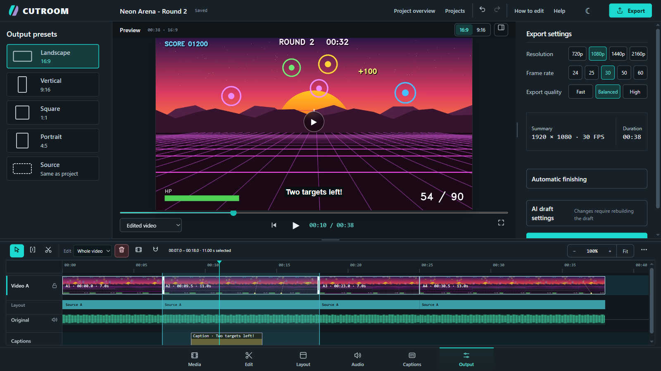Screen dimensions: 661x371
Task: Switch theme with the moon icon
Action: click(588, 11)
